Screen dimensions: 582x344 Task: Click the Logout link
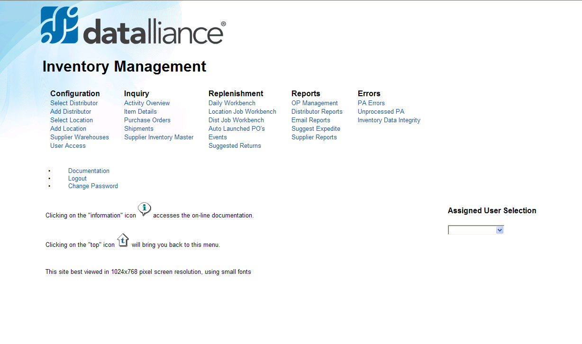(x=77, y=178)
